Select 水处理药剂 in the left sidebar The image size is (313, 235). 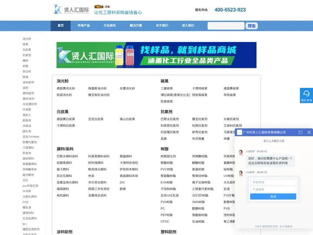30,104
